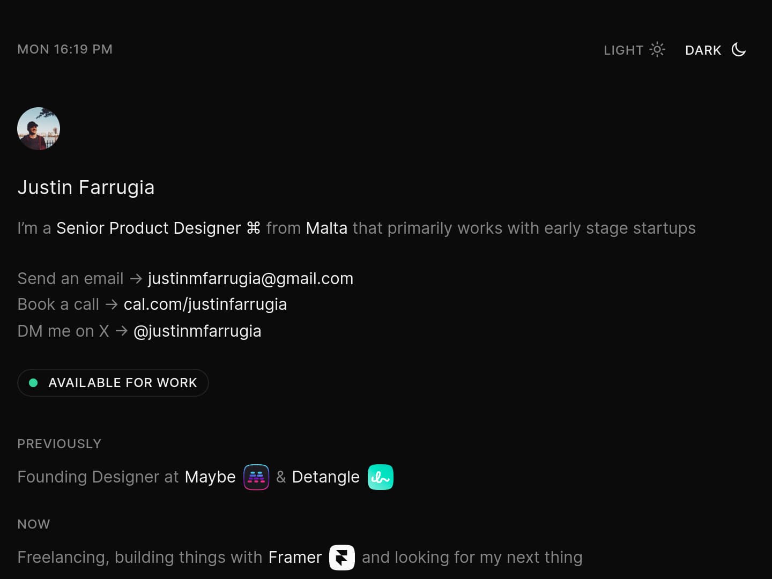Image resolution: width=772 pixels, height=579 pixels.
Task: Switch theme to DARK
Action: (716, 50)
